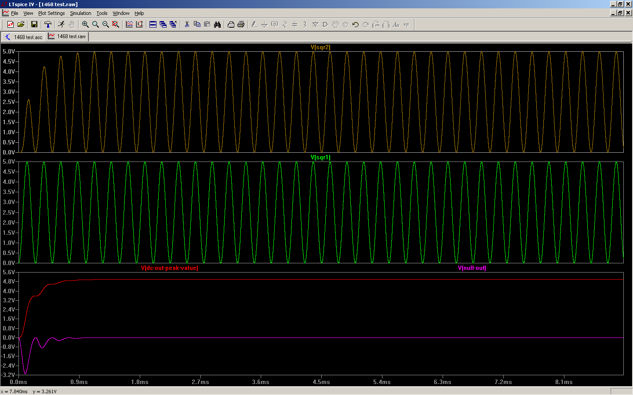Image resolution: width=633 pixels, height=395 pixels.
Task: Switch to the 1468 test.raw tab
Action: pos(67,36)
